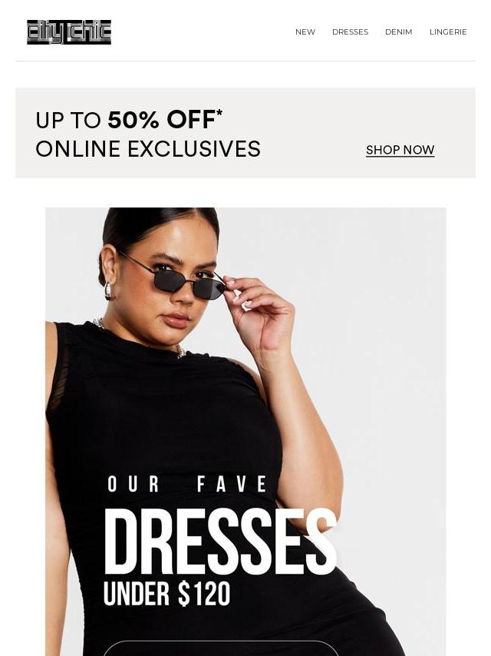
Task: Click the UNDER $120 text
Action: pos(166,594)
